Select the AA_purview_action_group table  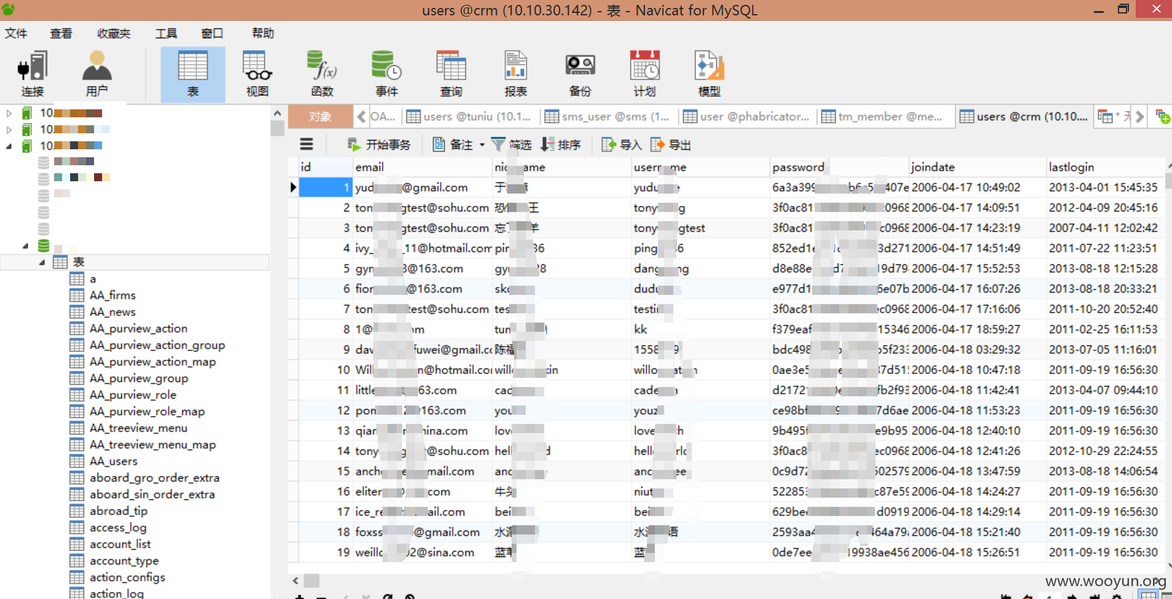click(157, 345)
